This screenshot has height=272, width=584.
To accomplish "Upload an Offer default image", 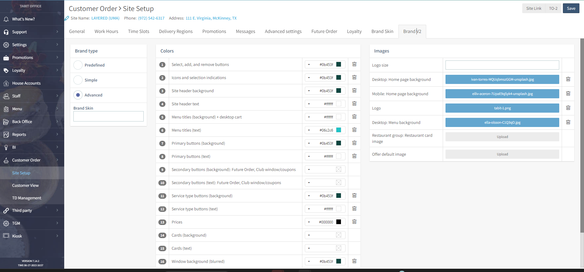I will click(502, 154).
